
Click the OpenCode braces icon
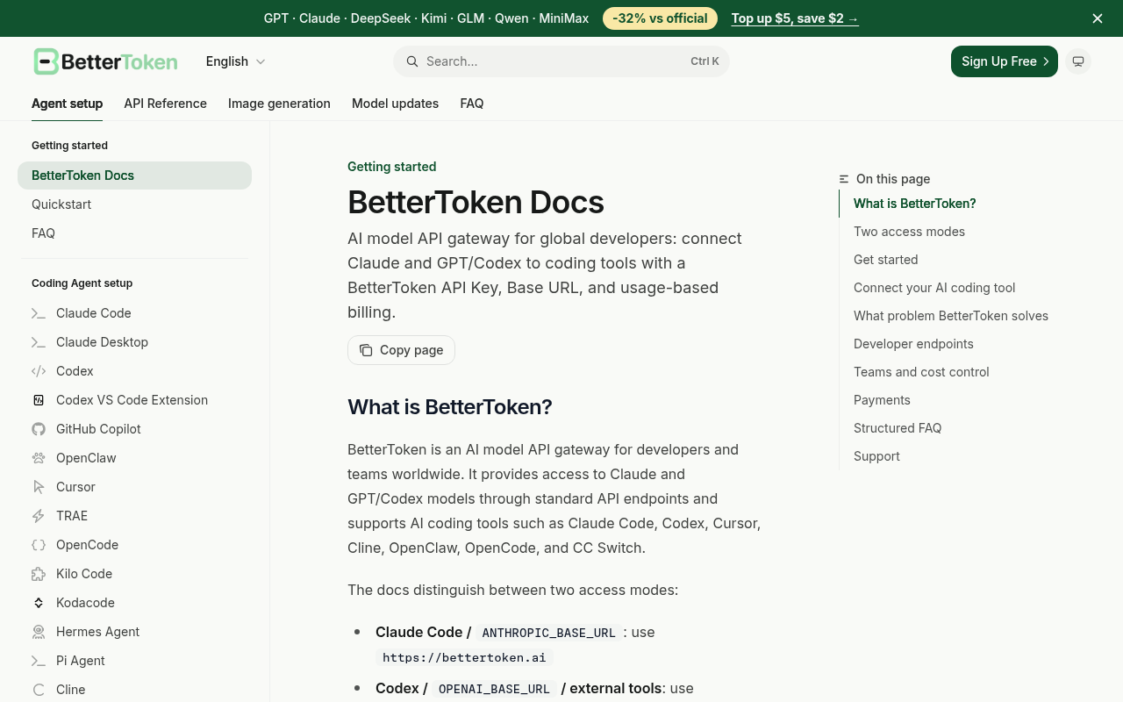39,545
